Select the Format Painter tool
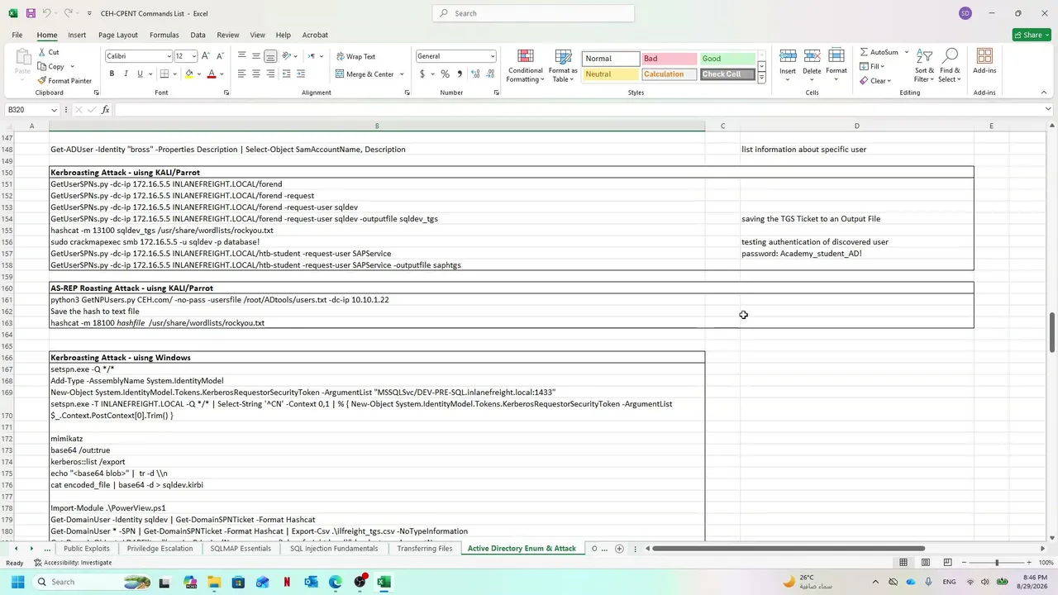Image resolution: width=1058 pixels, height=595 pixels. pos(64,81)
